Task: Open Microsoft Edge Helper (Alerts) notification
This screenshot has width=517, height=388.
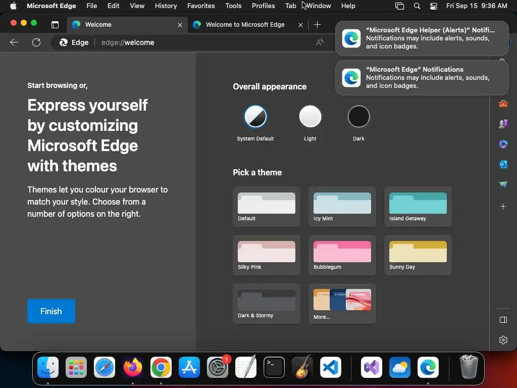Action: (422, 38)
